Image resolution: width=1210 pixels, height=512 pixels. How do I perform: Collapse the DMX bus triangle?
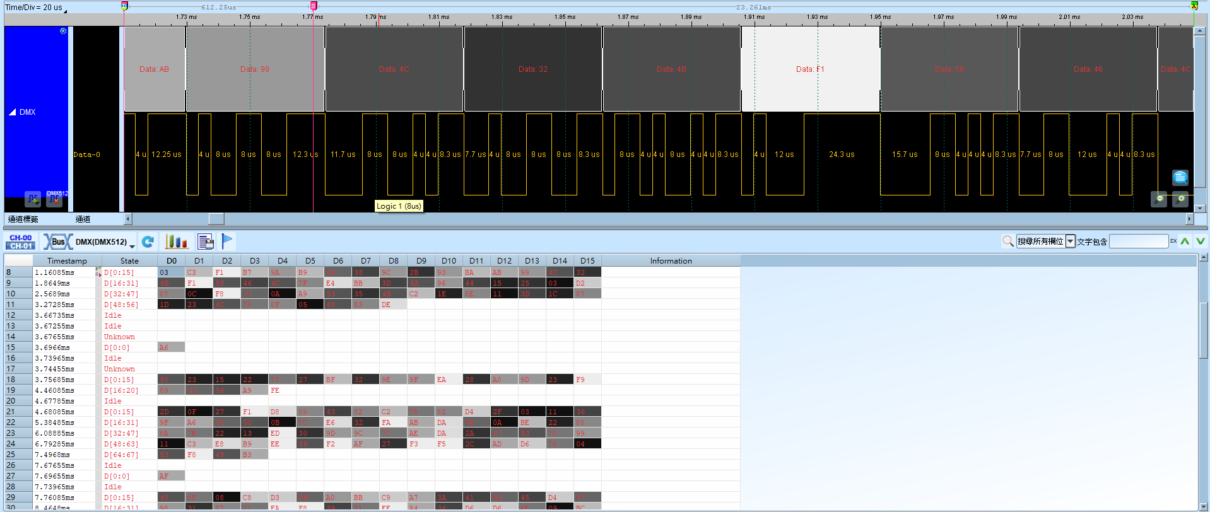(x=12, y=112)
